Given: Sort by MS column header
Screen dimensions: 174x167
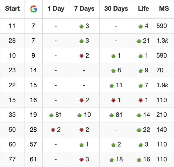Looking at the screenshot, I should (x=164, y=9).
